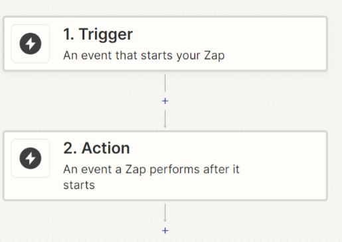Open the 2. Action step

[x=165, y=166]
